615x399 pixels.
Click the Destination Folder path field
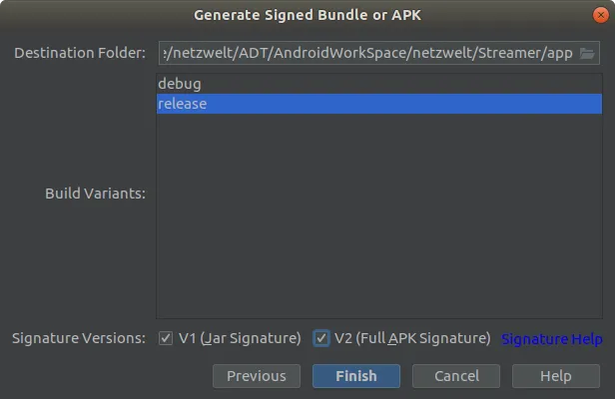(x=366, y=53)
